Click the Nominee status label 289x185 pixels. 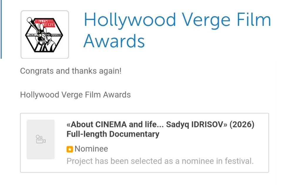point(91,149)
